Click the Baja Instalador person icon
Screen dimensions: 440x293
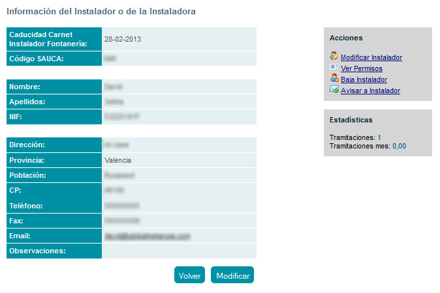[334, 79]
